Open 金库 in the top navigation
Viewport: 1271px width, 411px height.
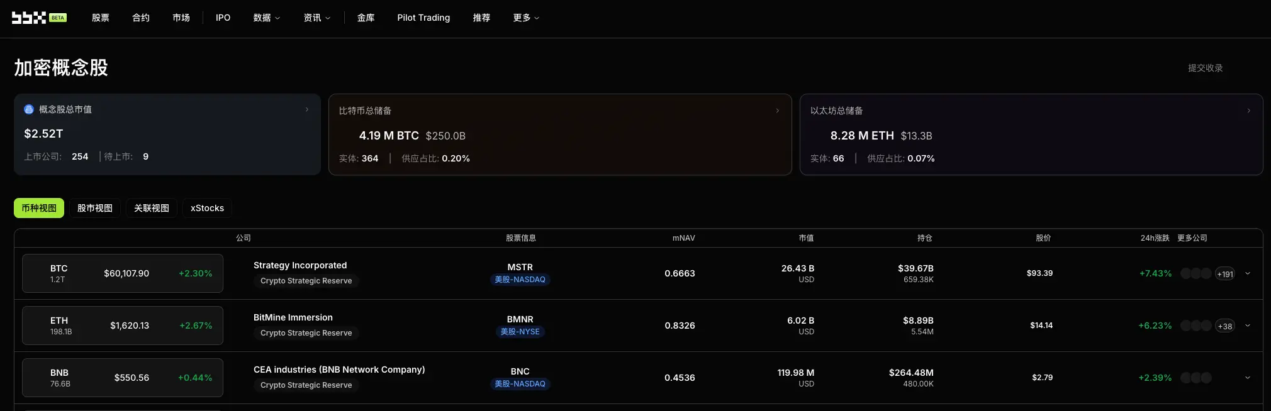tap(366, 18)
